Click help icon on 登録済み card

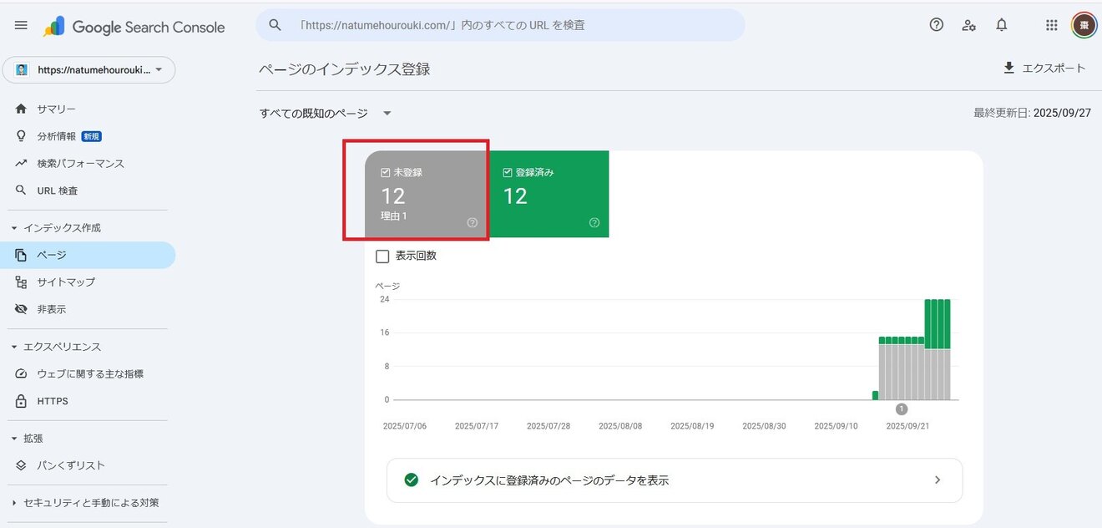(594, 222)
